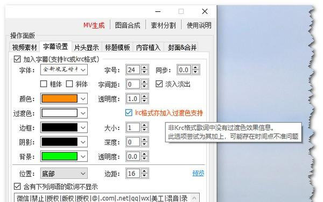
Task: Enable 斜体 italic checkbox
Action: 69,84
